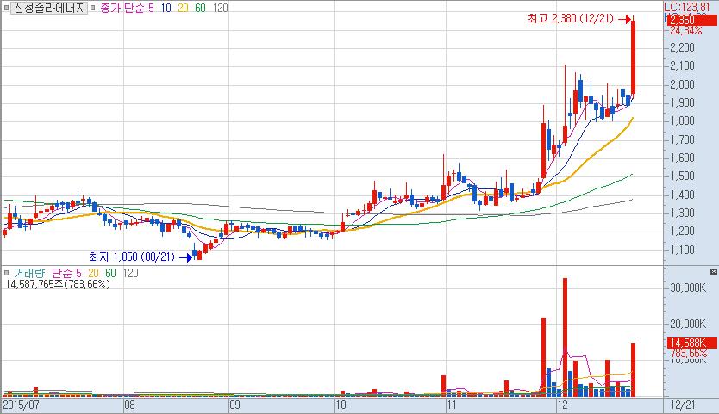Image resolution: width=719 pixels, height=414 pixels.
Task: Select the 5 volume average legend
Action: tap(78, 273)
